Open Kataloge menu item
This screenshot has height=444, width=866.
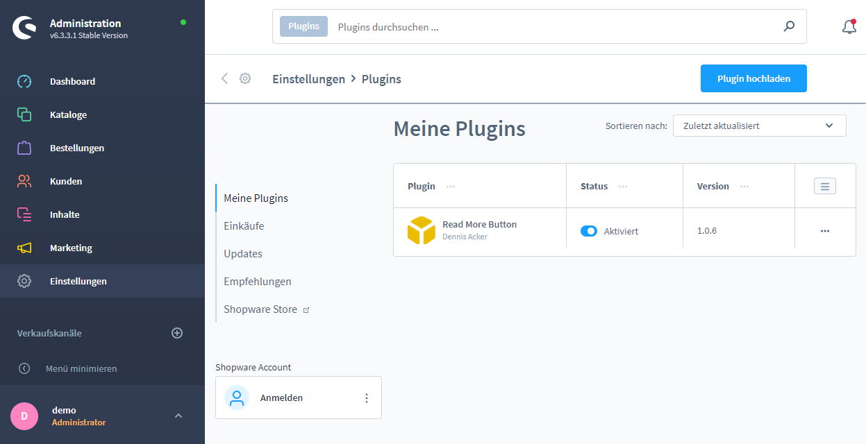tap(102, 114)
